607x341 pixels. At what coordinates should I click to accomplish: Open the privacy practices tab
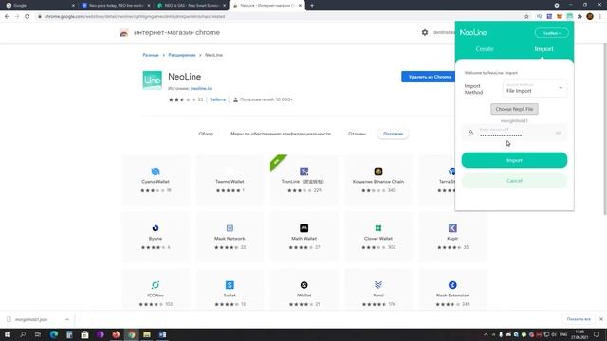point(281,134)
